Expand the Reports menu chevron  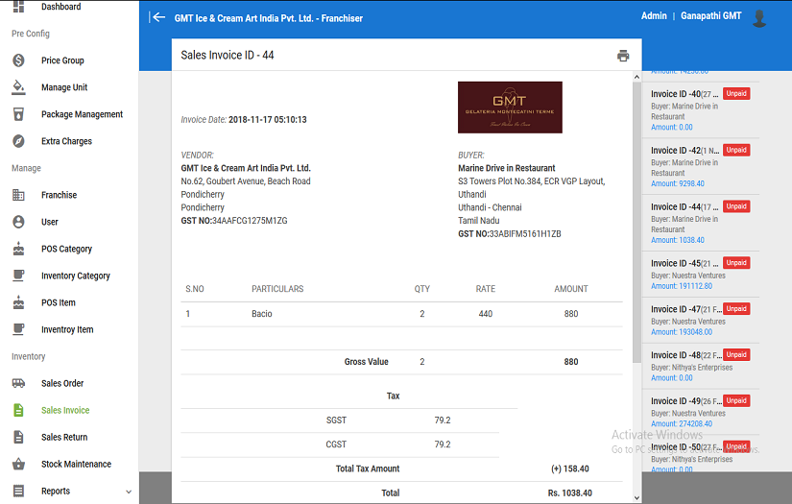[129, 492]
